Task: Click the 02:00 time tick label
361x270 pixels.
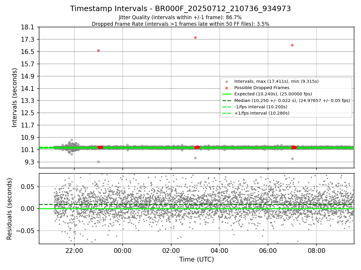Action: 171,250
